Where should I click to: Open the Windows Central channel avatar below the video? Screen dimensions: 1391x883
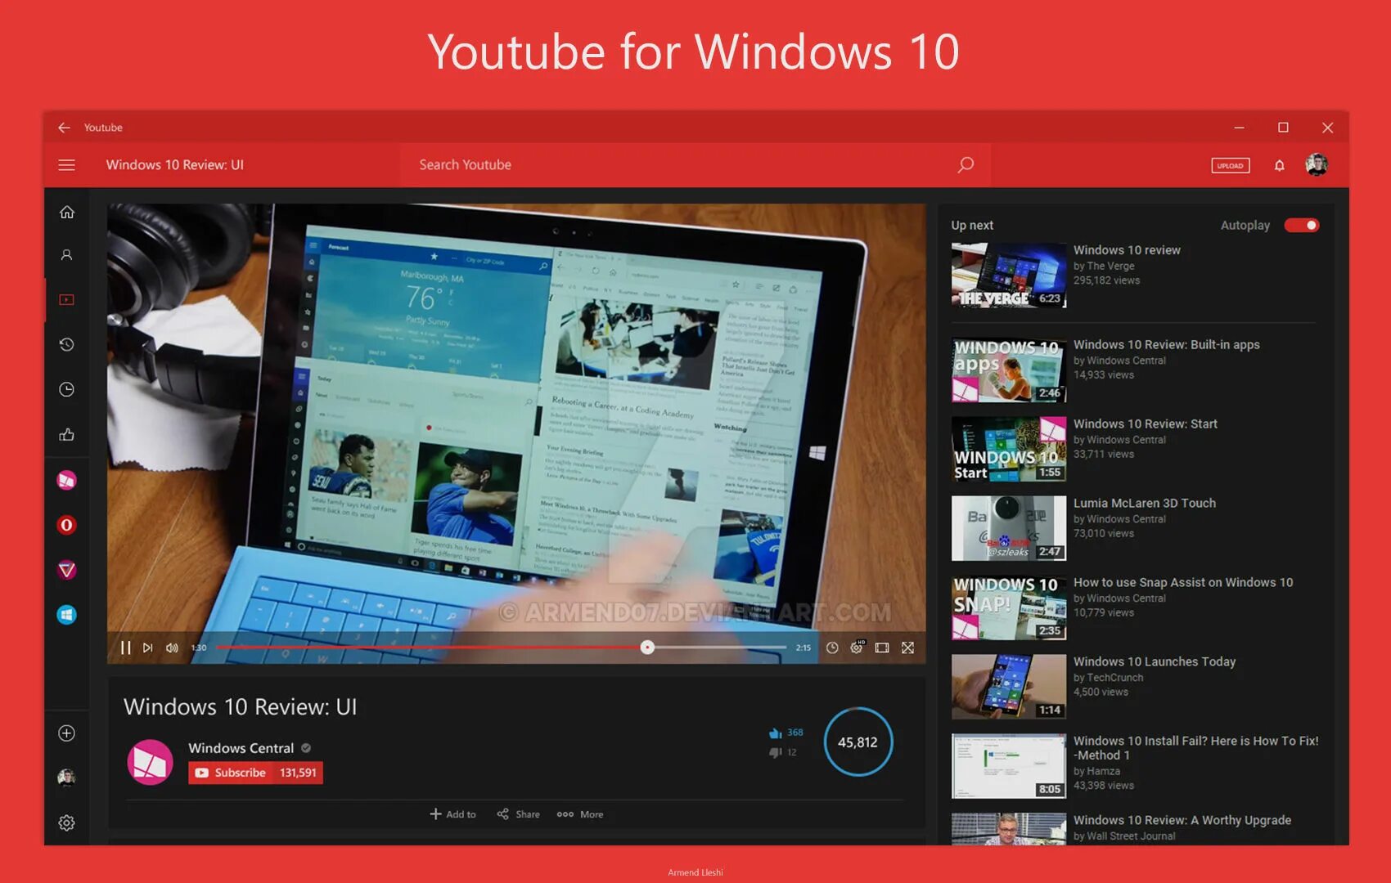151,762
